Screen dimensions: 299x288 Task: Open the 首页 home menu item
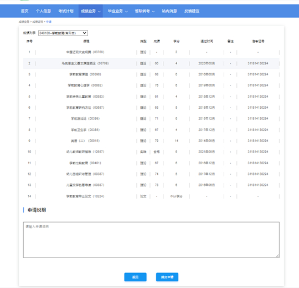pyautogui.click(x=24, y=11)
